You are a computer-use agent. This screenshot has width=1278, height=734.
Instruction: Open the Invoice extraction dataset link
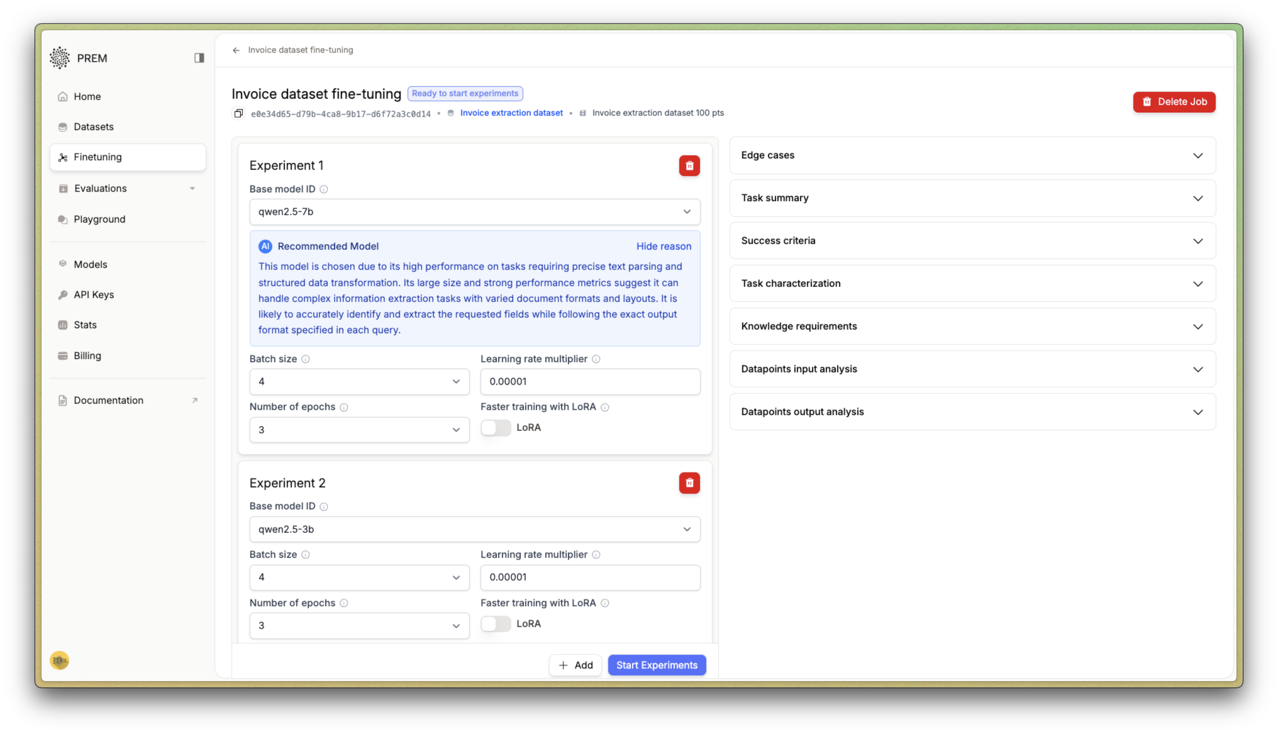(x=511, y=113)
